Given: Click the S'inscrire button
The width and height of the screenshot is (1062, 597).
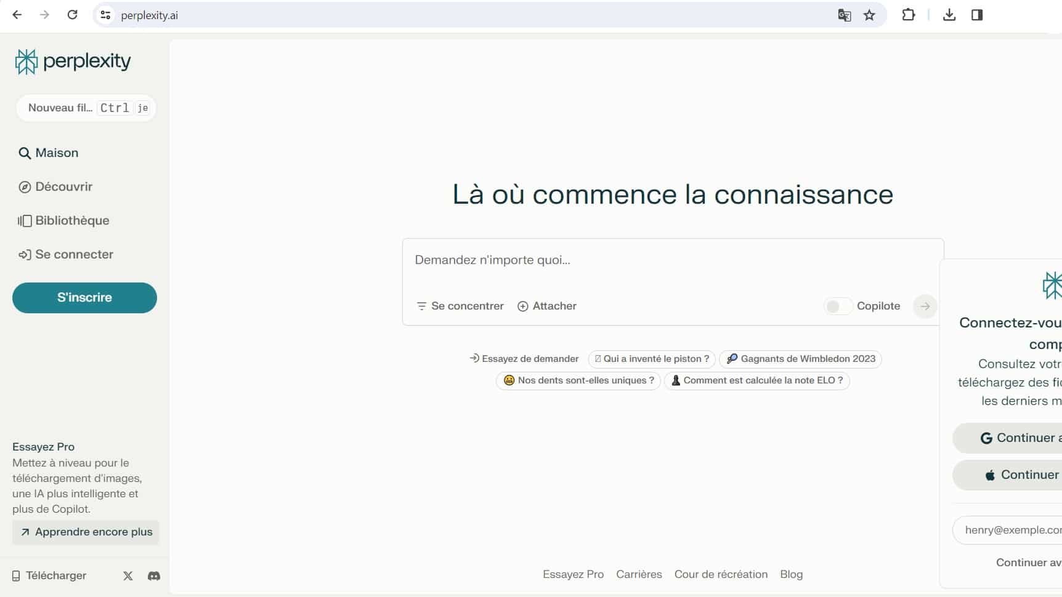Looking at the screenshot, I should coord(84,298).
